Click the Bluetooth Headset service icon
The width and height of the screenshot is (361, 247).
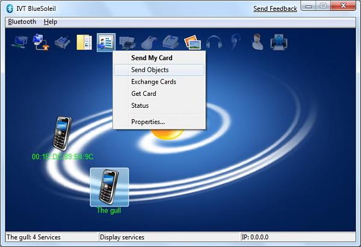coord(235,42)
